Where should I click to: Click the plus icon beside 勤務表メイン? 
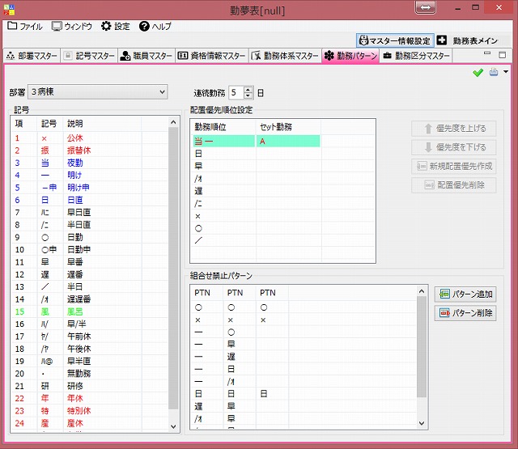[x=442, y=40]
